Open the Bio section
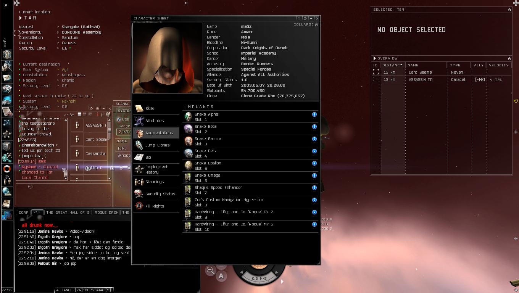The width and height of the screenshot is (519, 293). [156, 157]
